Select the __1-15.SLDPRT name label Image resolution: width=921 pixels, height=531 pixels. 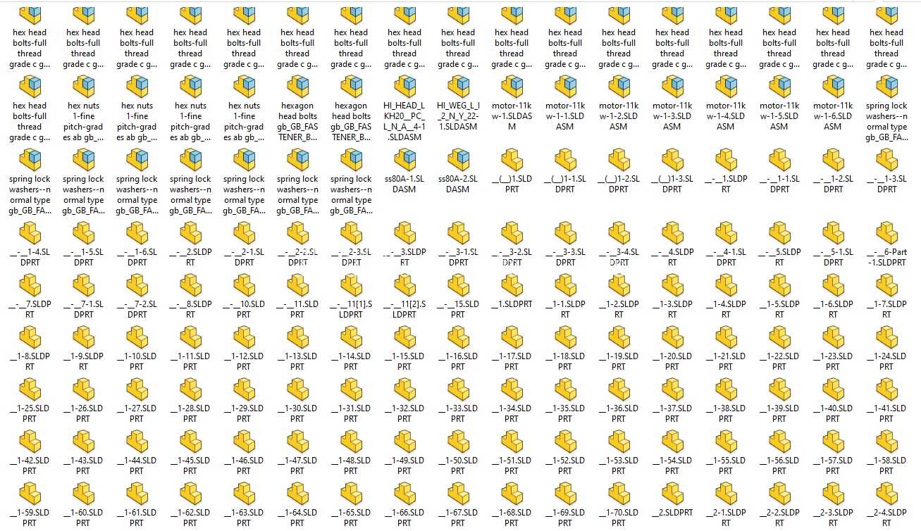click(404, 361)
